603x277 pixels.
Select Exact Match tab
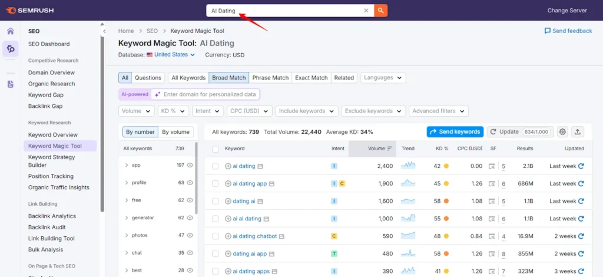point(311,78)
